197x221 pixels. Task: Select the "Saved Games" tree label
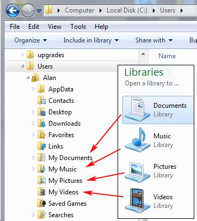[x=67, y=204]
